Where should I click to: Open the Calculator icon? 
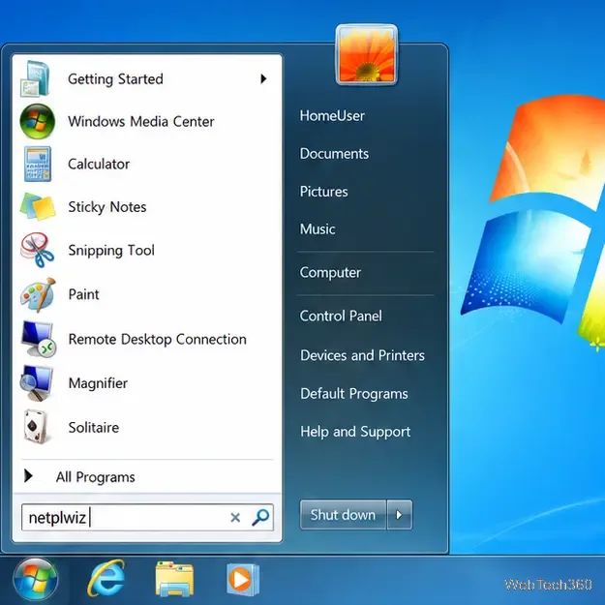point(37,164)
